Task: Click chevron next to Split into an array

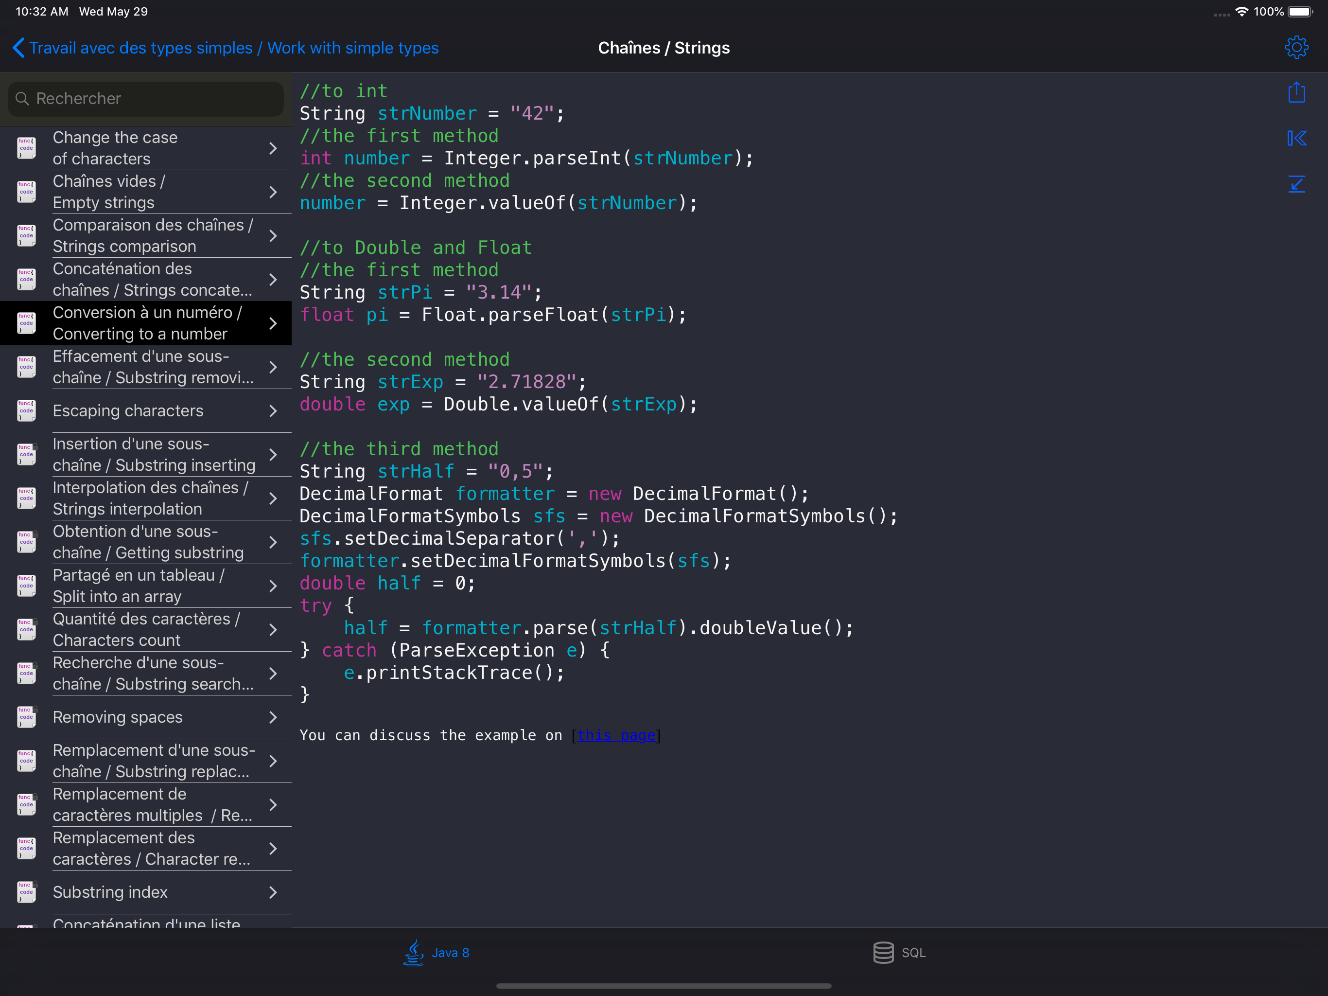Action: tap(273, 586)
